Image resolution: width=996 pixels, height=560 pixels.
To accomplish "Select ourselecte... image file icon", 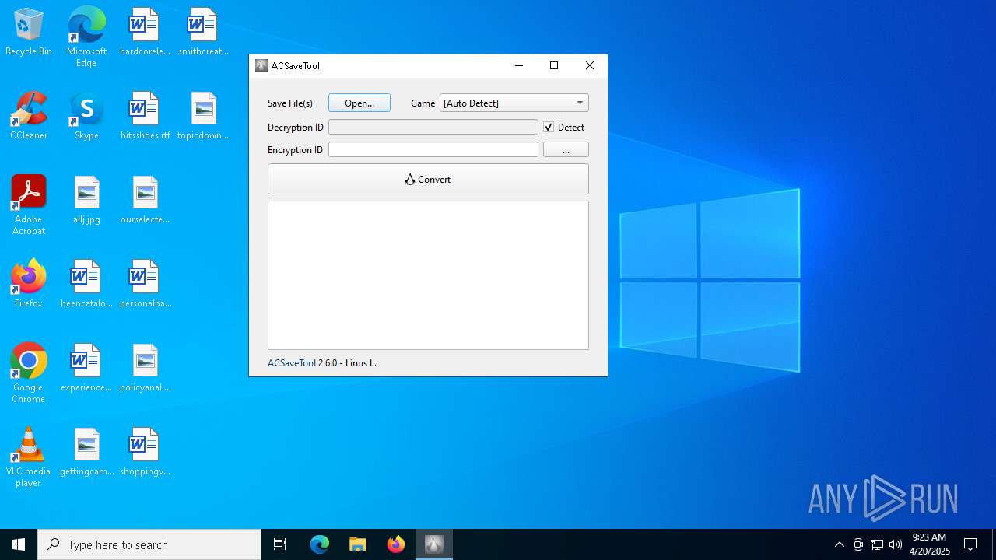I will click(145, 200).
